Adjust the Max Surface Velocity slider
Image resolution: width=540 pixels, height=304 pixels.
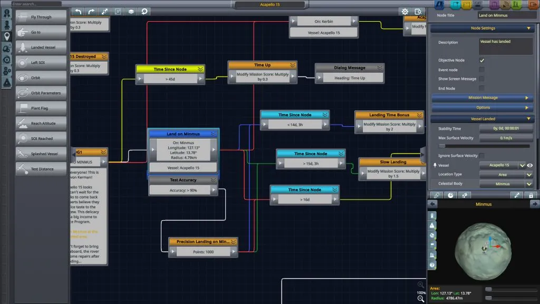click(484, 146)
